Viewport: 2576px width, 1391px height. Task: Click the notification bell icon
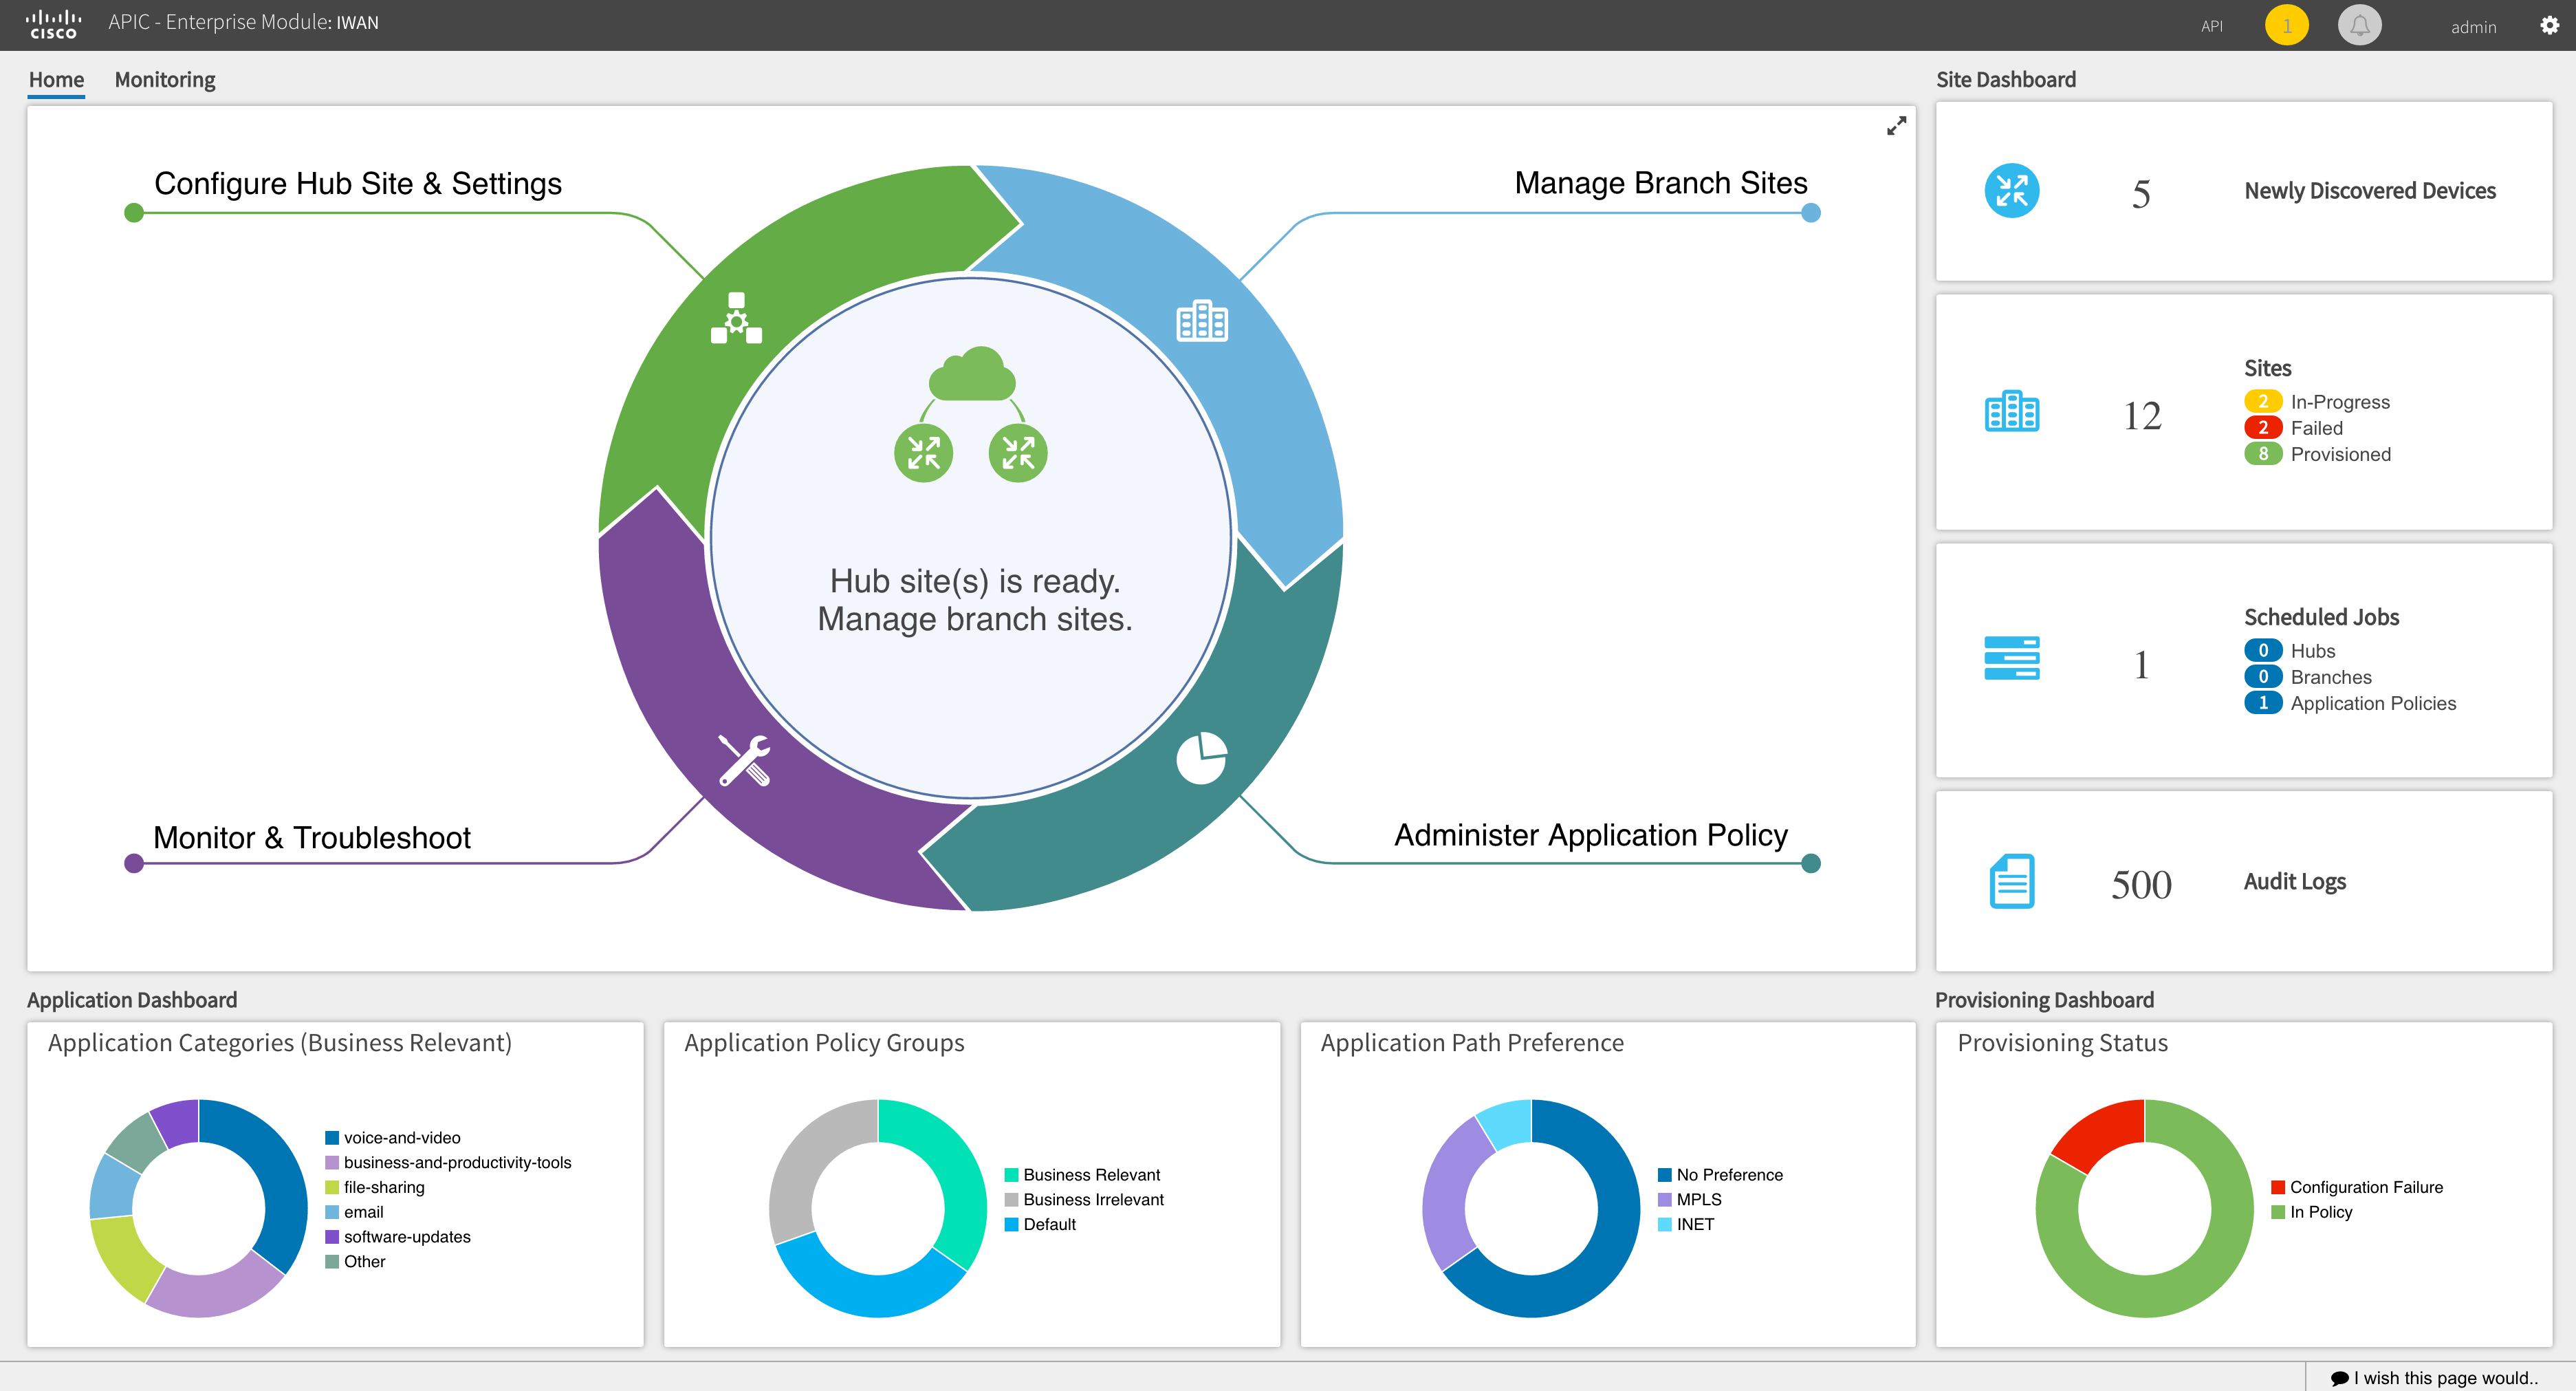pyautogui.click(x=2359, y=26)
